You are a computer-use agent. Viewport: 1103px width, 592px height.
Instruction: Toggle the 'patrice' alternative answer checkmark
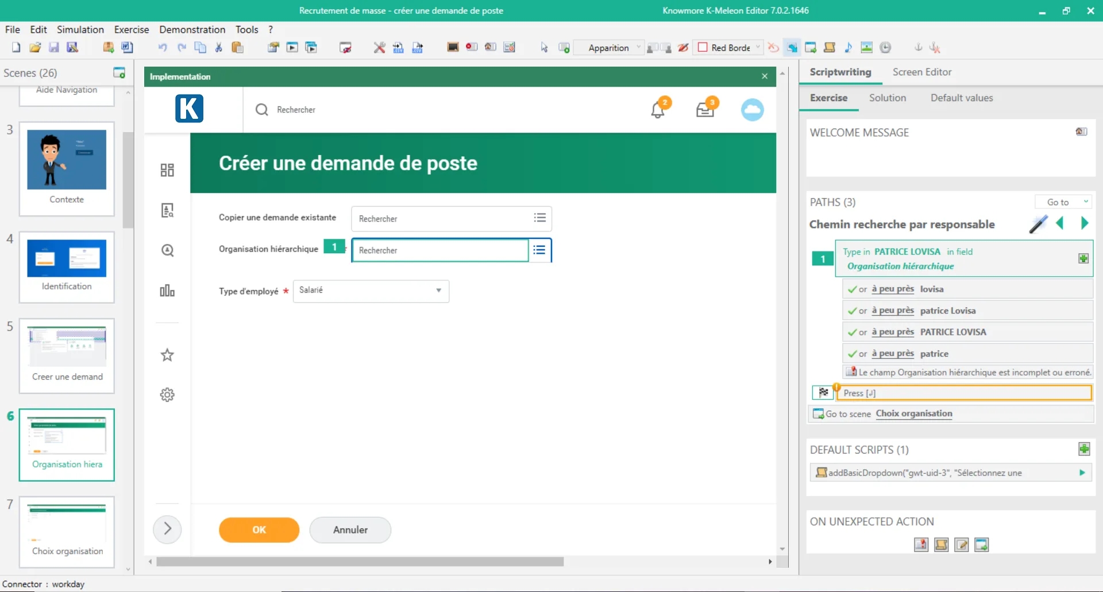[853, 354]
